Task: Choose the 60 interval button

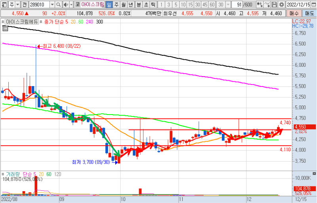Action: pos(212,4)
